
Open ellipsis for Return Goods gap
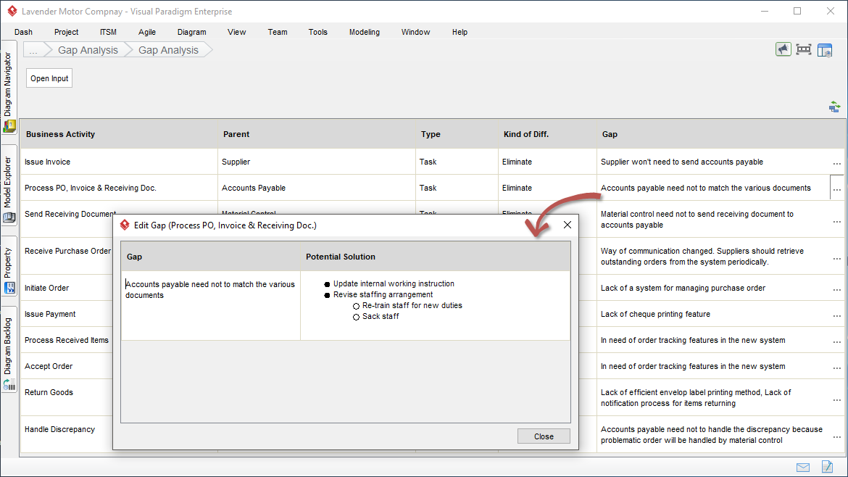836,399
